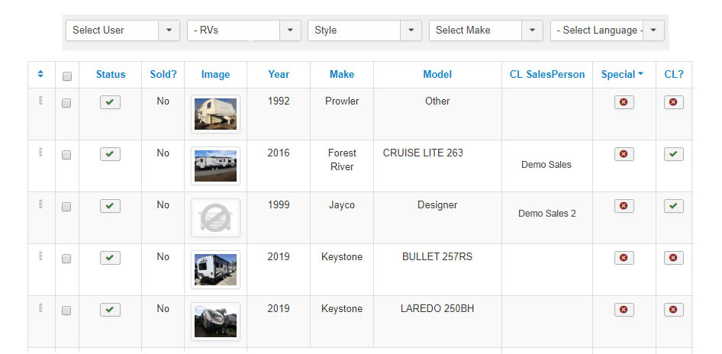Grab the drag handle of Prowler row

pos(40,101)
